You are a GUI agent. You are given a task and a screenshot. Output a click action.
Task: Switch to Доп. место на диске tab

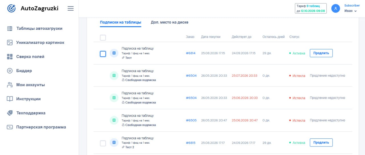(169, 22)
